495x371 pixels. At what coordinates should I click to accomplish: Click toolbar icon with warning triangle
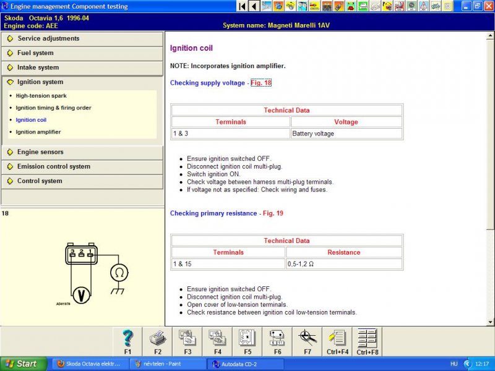[423, 6]
